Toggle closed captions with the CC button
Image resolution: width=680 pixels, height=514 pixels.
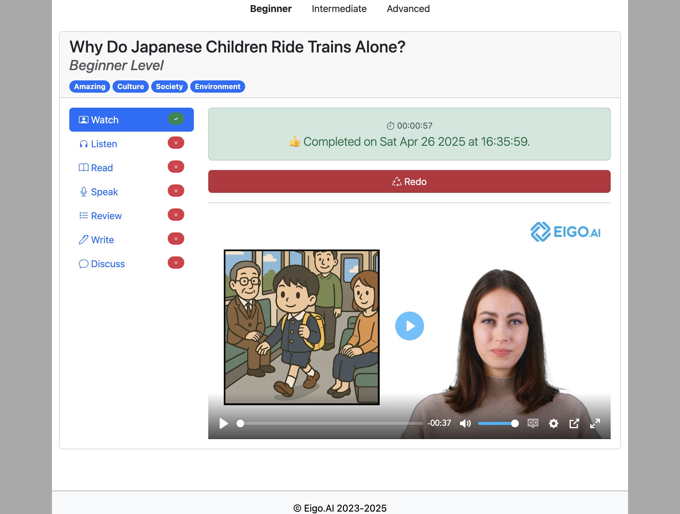click(x=533, y=423)
